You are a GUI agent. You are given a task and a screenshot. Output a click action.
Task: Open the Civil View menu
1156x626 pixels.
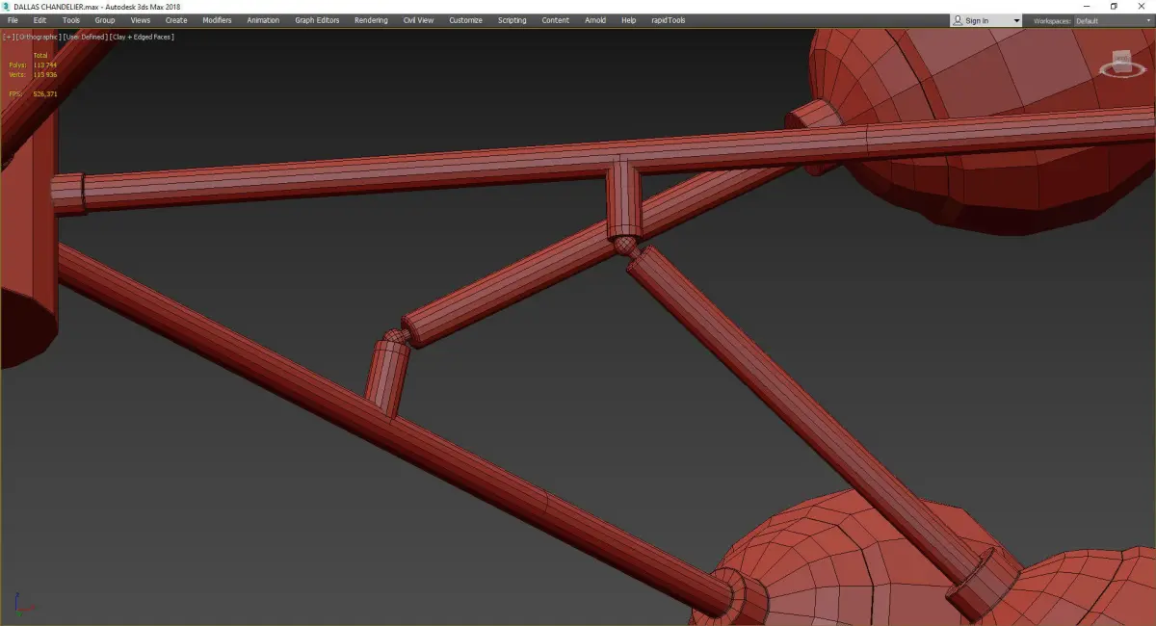point(418,20)
